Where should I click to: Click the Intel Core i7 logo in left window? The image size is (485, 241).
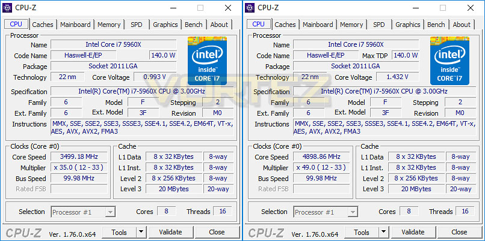[x=207, y=61]
